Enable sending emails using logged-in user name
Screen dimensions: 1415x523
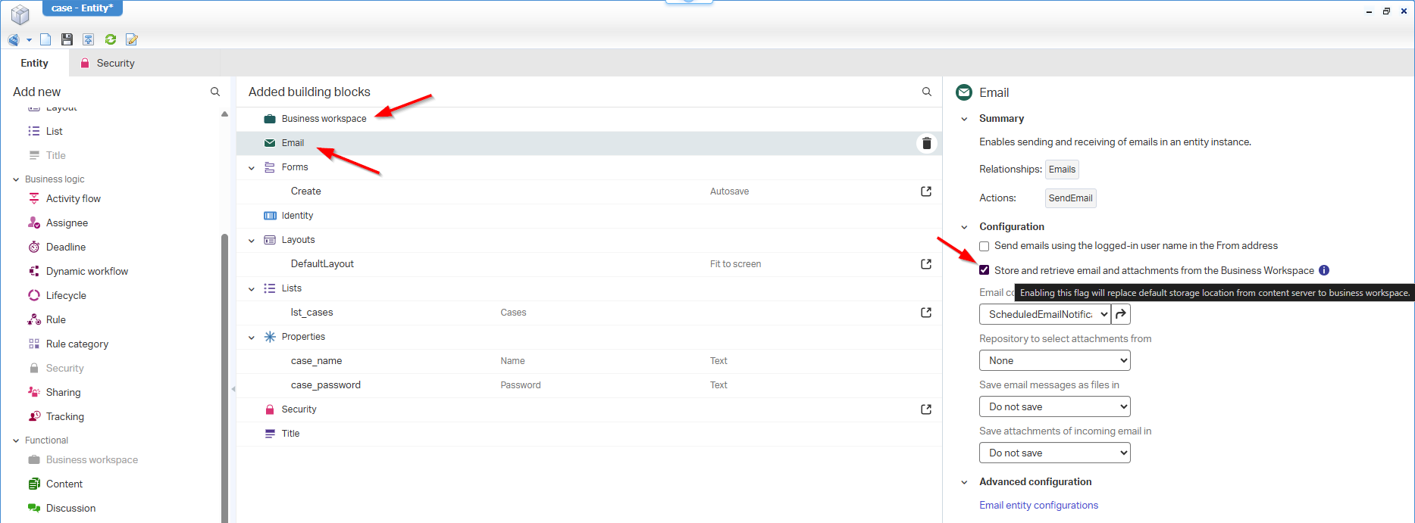[x=984, y=246]
